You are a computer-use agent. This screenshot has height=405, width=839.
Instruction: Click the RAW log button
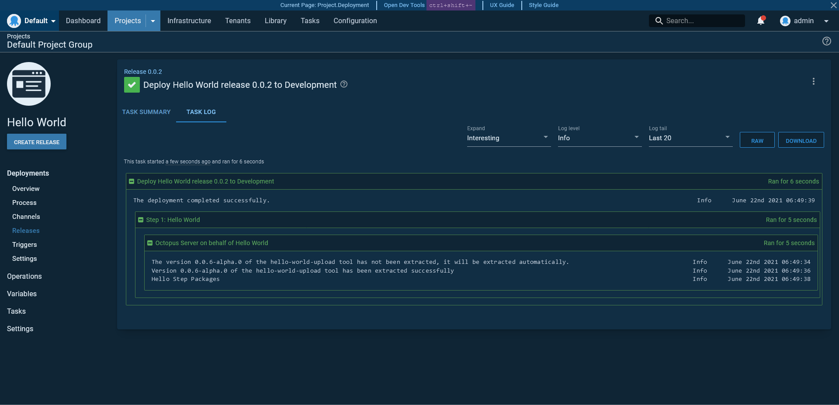(757, 140)
